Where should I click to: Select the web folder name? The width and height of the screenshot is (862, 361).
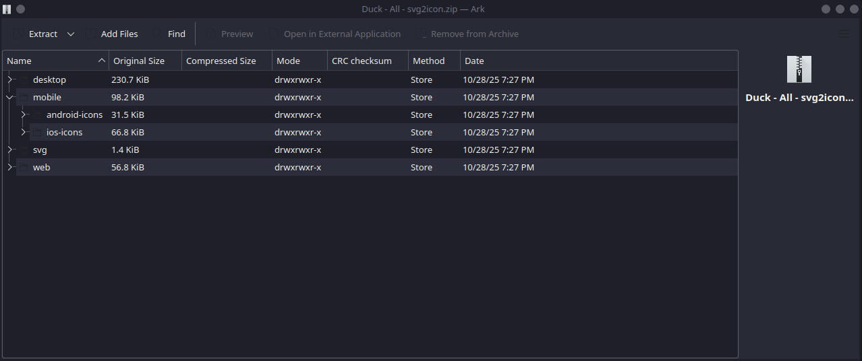41,167
